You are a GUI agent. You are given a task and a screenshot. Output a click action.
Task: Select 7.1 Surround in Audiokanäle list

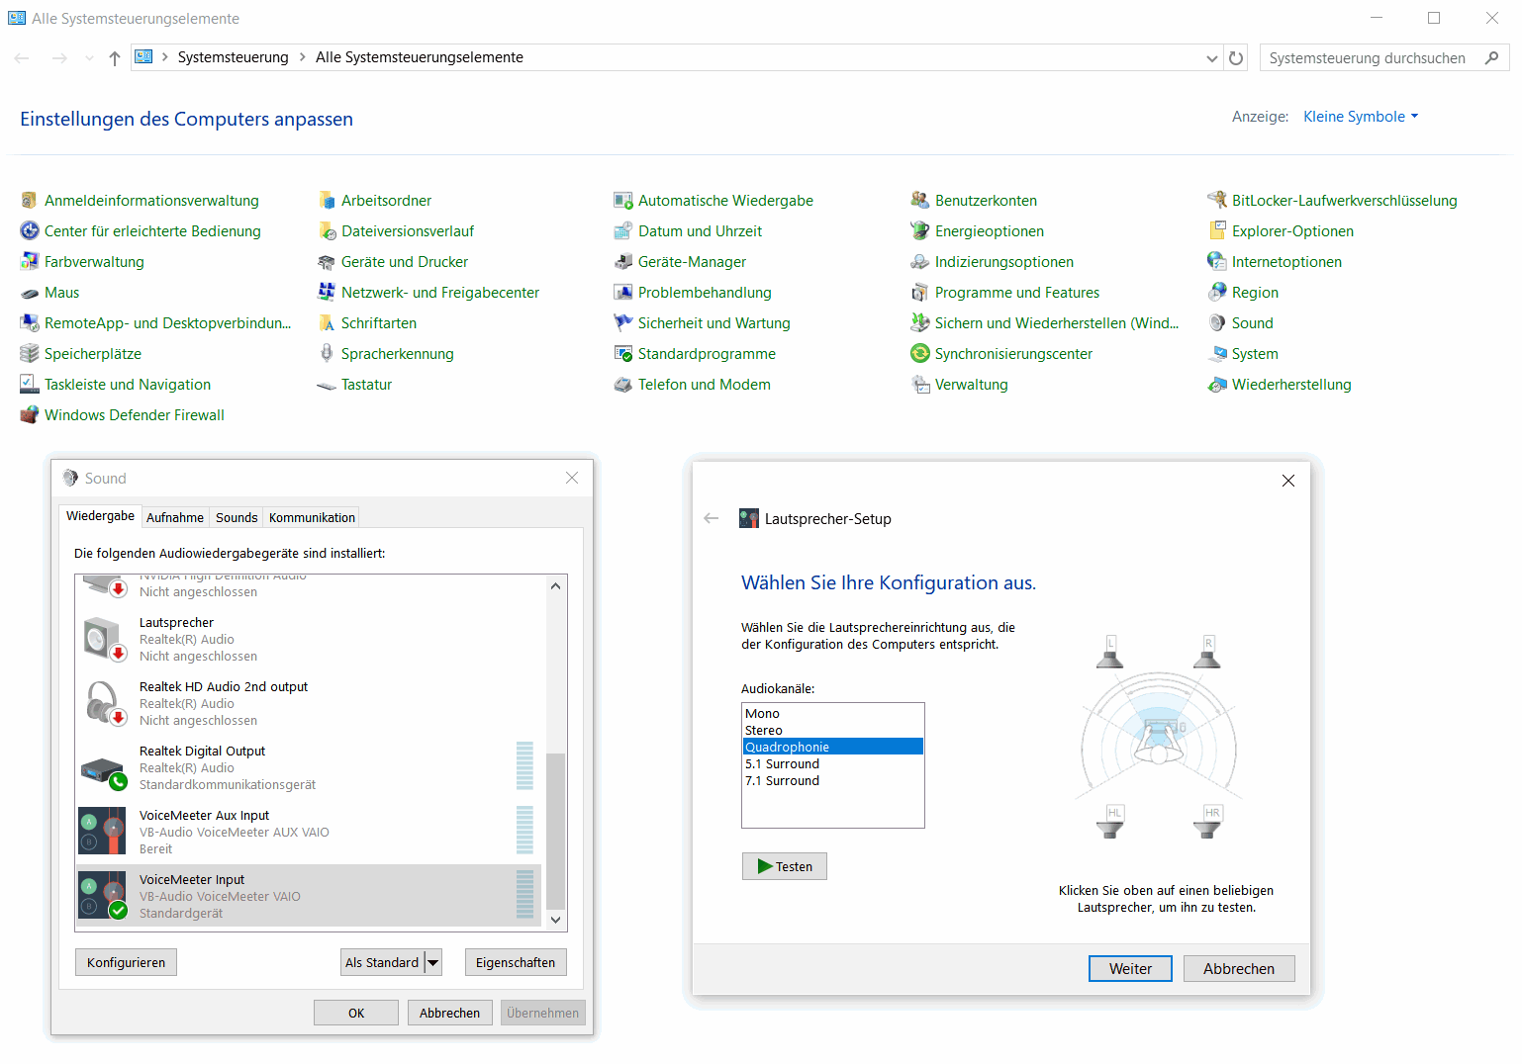click(833, 780)
